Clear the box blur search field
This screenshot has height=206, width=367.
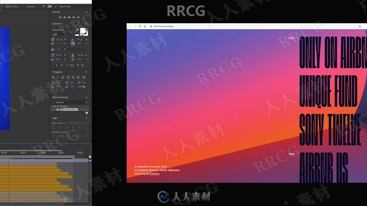(x=87, y=102)
